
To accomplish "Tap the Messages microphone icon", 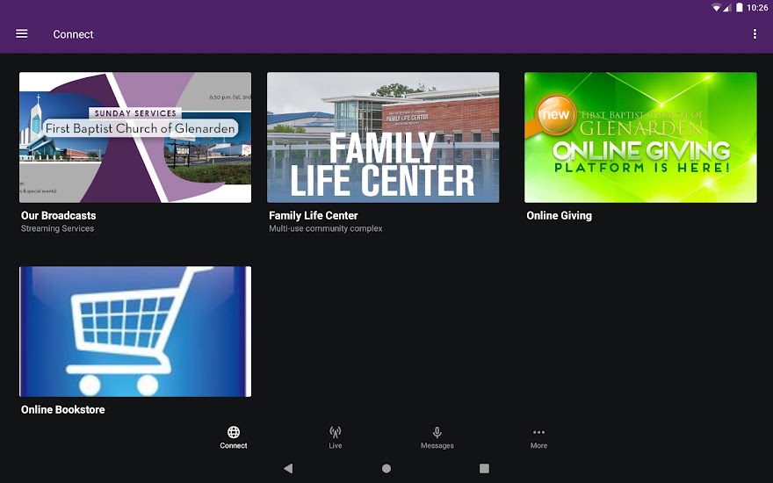I will click(x=437, y=432).
